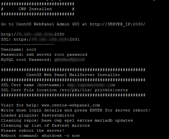169x139 pixels.
Task: Click the 'Username: root' line
Action: [x=19, y=49]
